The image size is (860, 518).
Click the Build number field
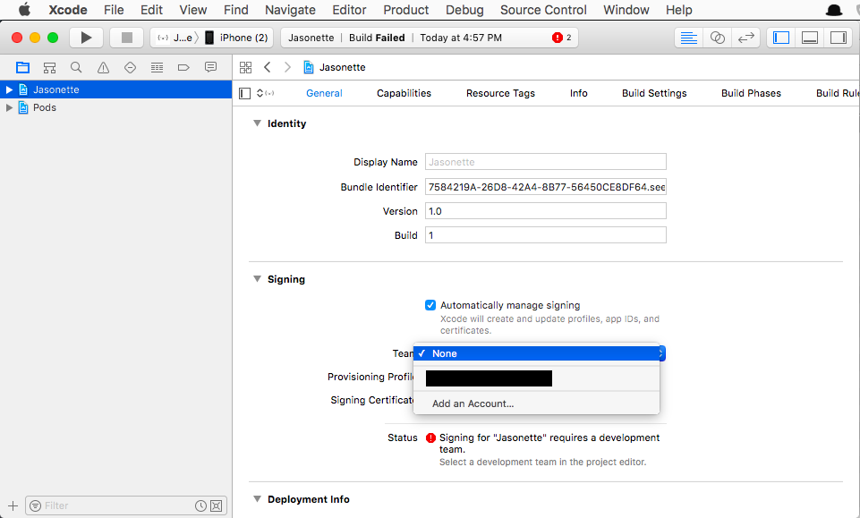pyautogui.click(x=546, y=235)
